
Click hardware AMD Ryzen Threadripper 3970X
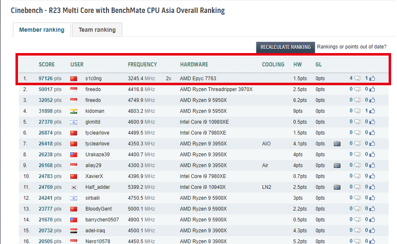click(216, 89)
